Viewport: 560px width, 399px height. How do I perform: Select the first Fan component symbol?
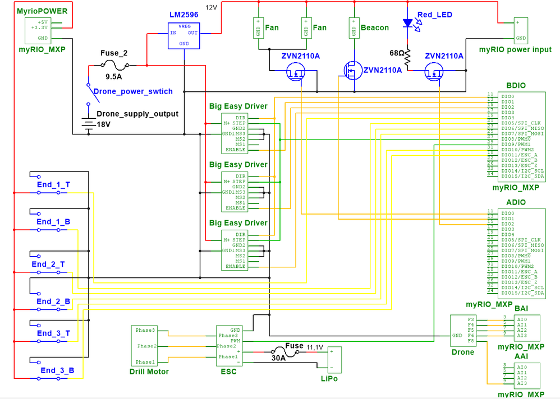click(x=258, y=27)
